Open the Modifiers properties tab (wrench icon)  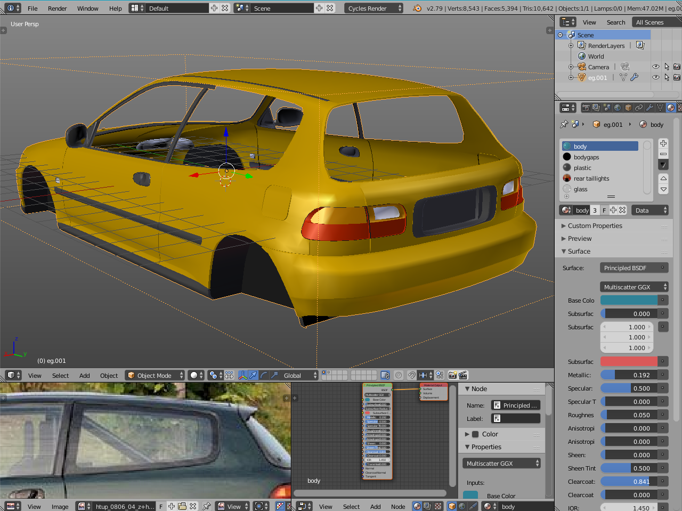[x=649, y=108]
